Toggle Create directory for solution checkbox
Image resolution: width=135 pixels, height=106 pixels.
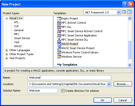pyautogui.click(x=63, y=91)
